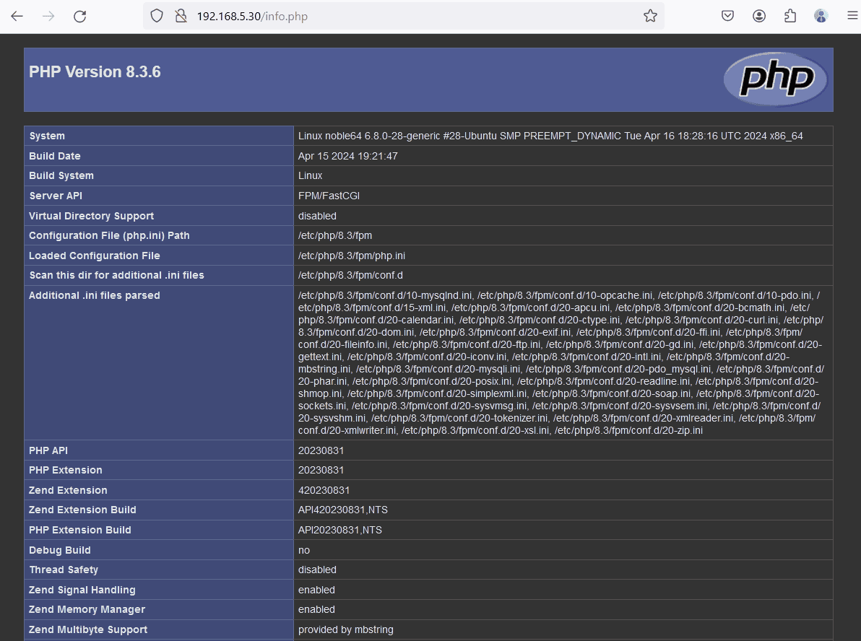Go back using the browser back arrow

17,16
